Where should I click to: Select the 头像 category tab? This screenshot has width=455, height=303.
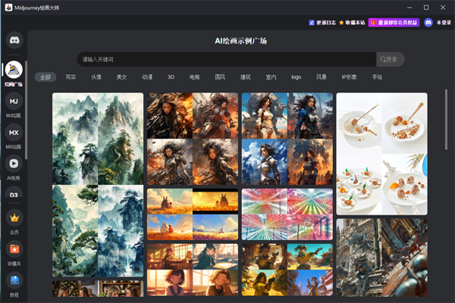pyautogui.click(x=96, y=77)
